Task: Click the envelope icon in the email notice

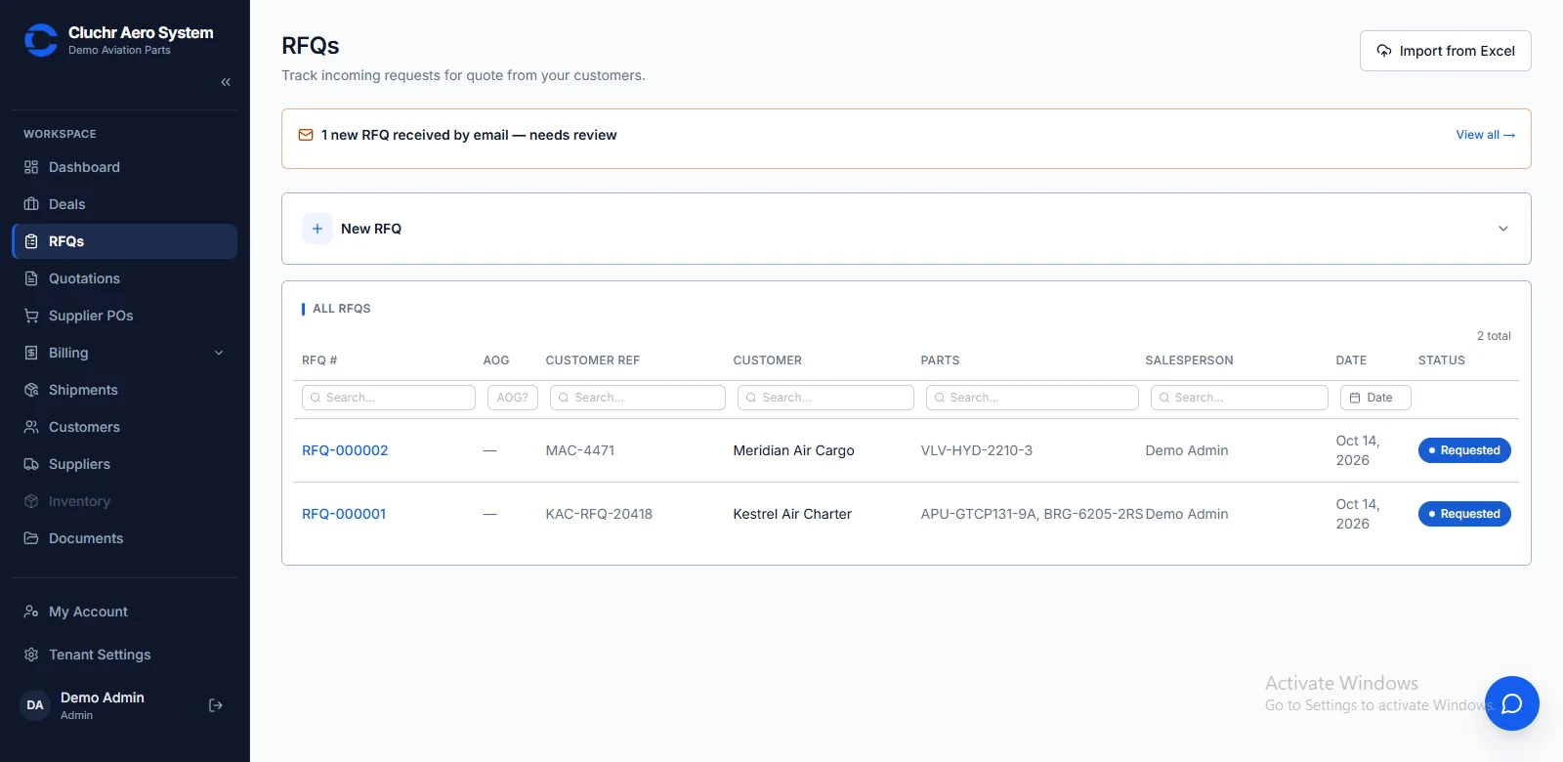Action: [306, 135]
